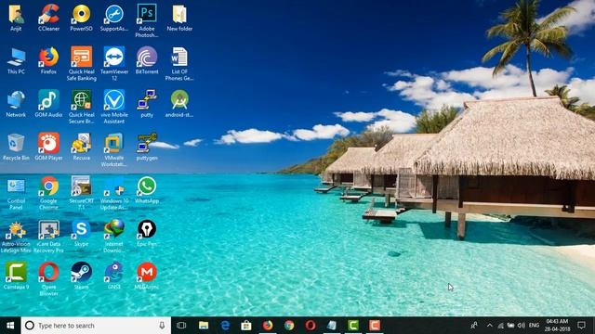This screenshot has height=334, width=595.
Task: Expand the hidden system tray icons
Action: pos(490,326)
